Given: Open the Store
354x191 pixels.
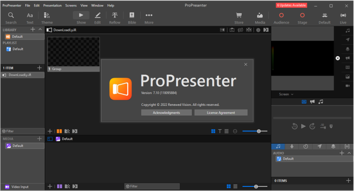Looking at the screenshot, I should pos(239,18).
